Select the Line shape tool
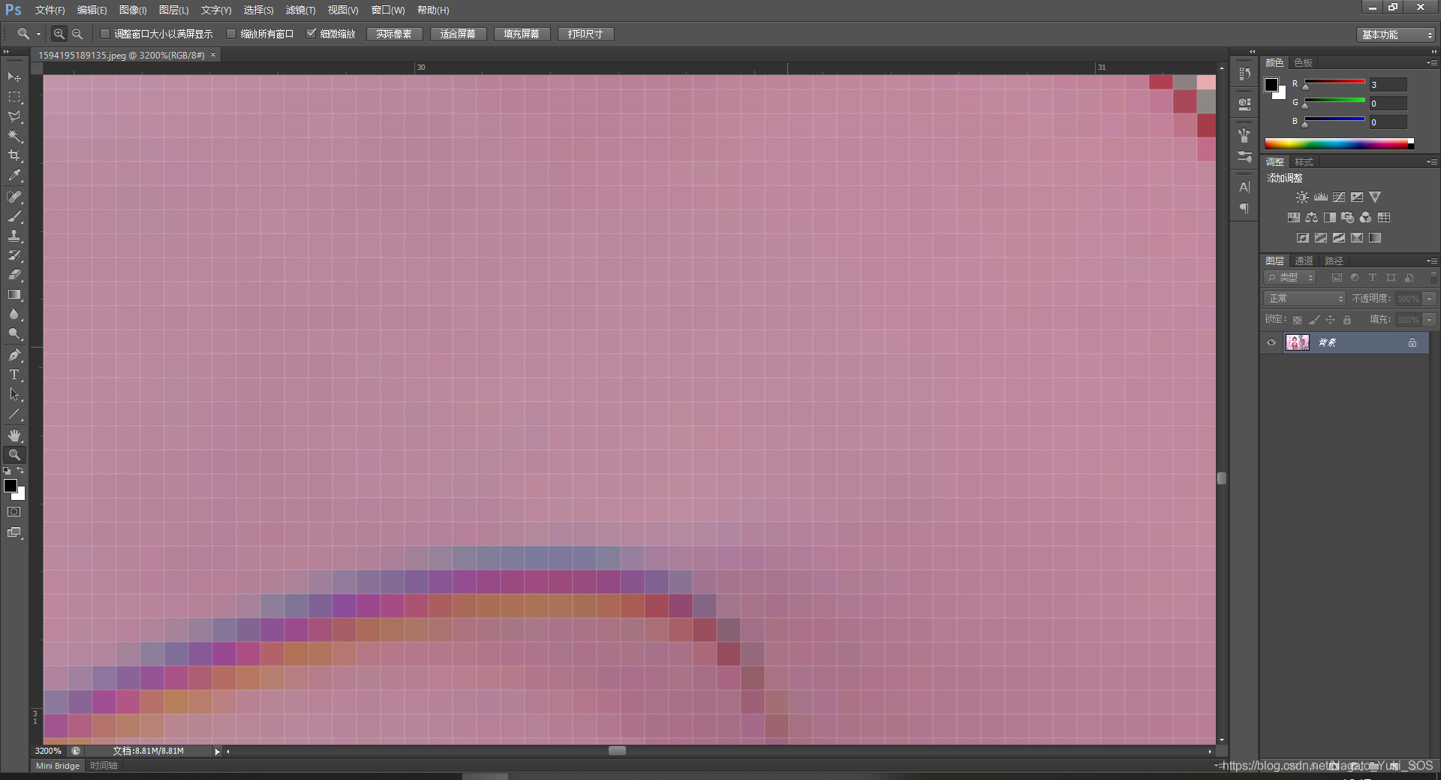The width and height of the screenshot is (1441, 780). pos(14,414)
